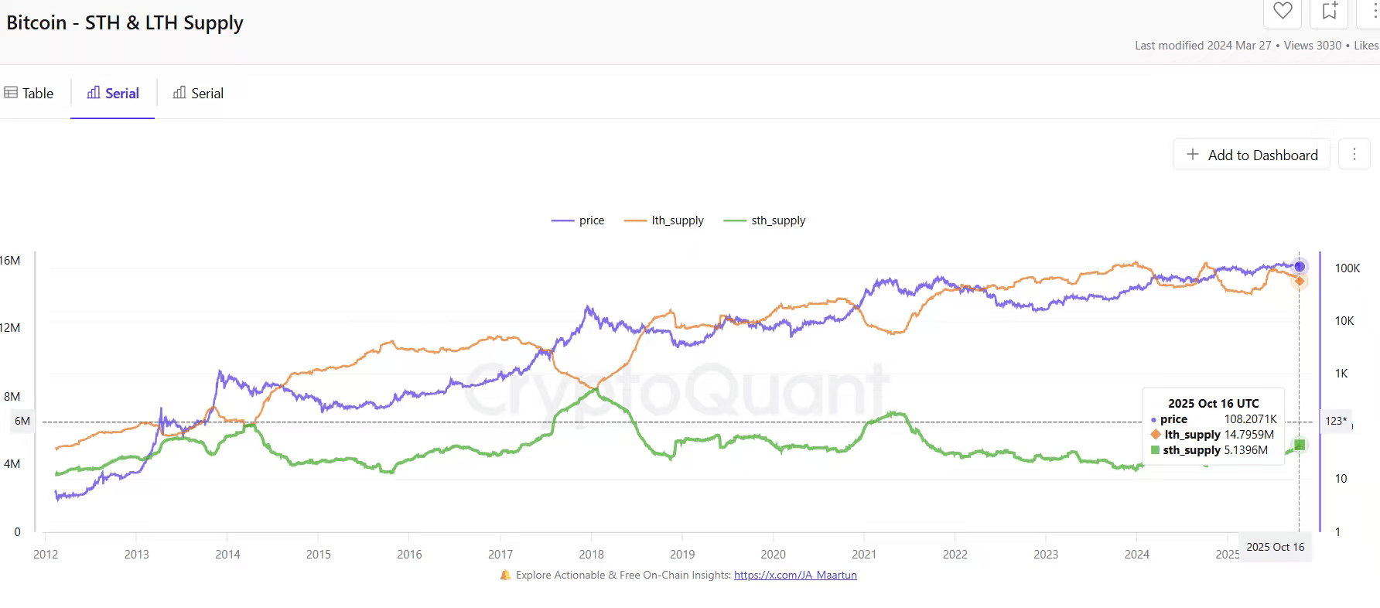Like the chart with the heart icon
1380x608 pixels.
pos(1283,11)
